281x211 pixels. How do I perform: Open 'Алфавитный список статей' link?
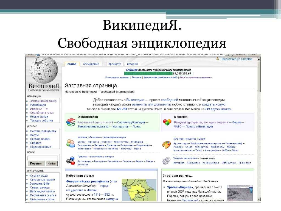[x=95, y=122]
